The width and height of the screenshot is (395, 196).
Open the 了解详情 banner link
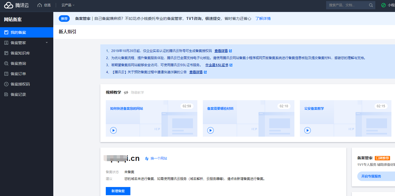point(263,19)
